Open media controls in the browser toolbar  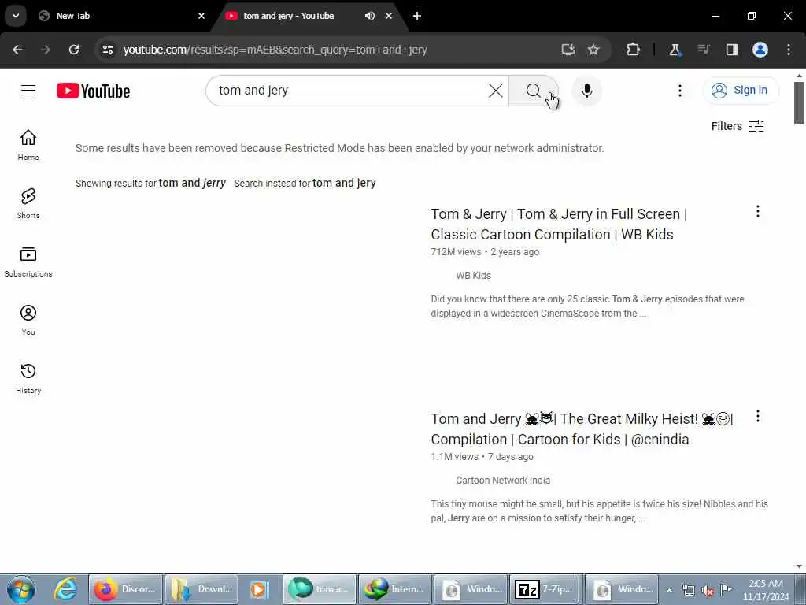[x=703, y=50]
